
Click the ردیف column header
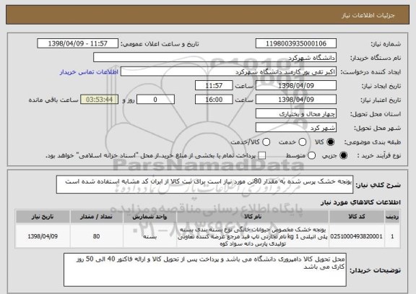point(392,217)
